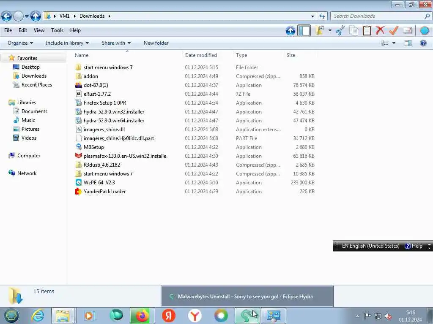The image size is (433, 324).
Task: Create a New folder
Action: click(156, 43)
